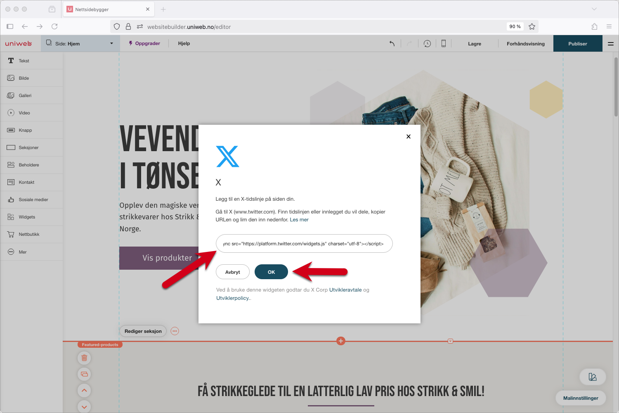The image size is (619, 413).
Task: Click Oppgrader in the top bar
Action: (144, 43)
